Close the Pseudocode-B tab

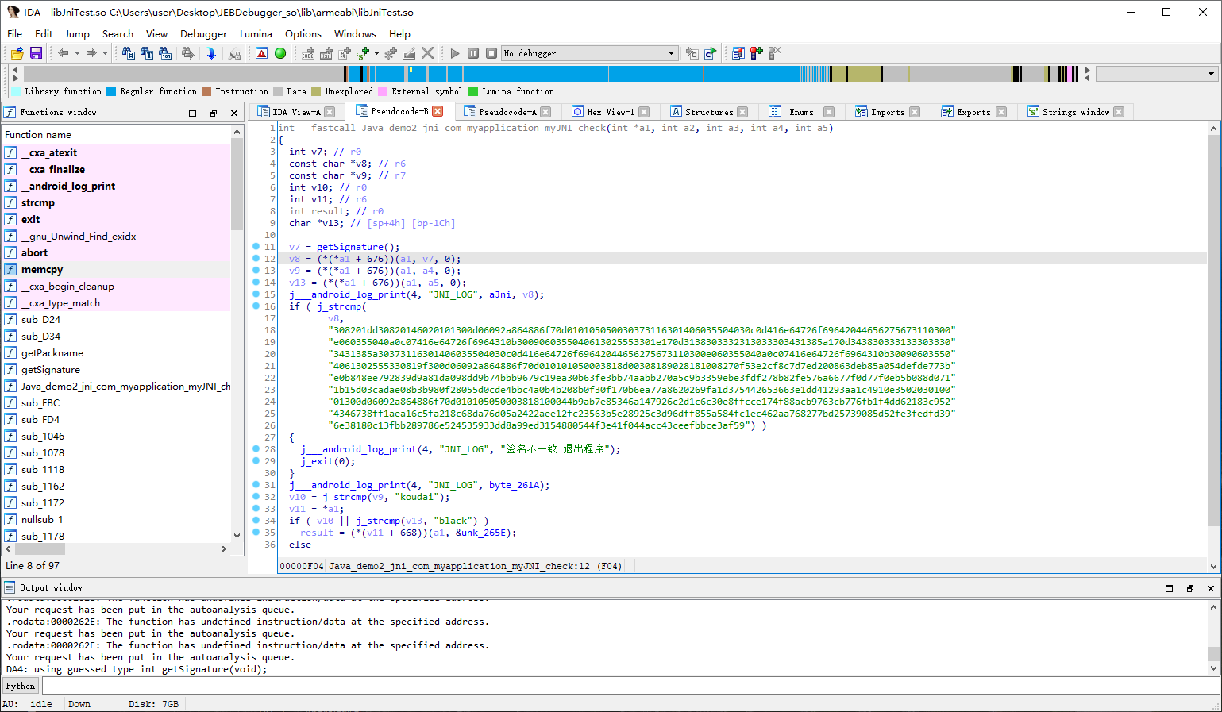coord(438,111)
